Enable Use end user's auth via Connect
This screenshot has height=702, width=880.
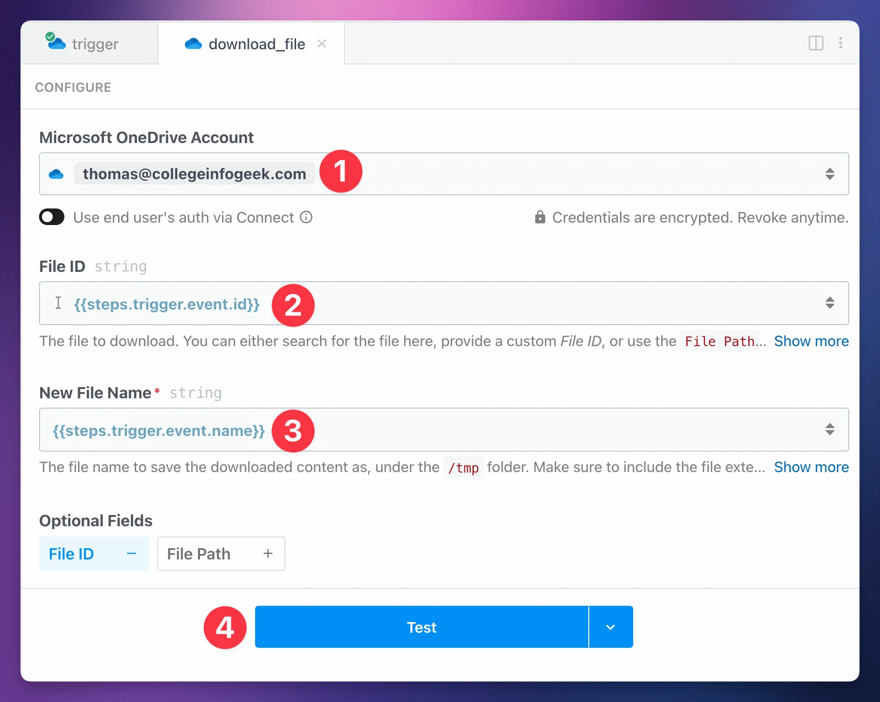(52, 217)
